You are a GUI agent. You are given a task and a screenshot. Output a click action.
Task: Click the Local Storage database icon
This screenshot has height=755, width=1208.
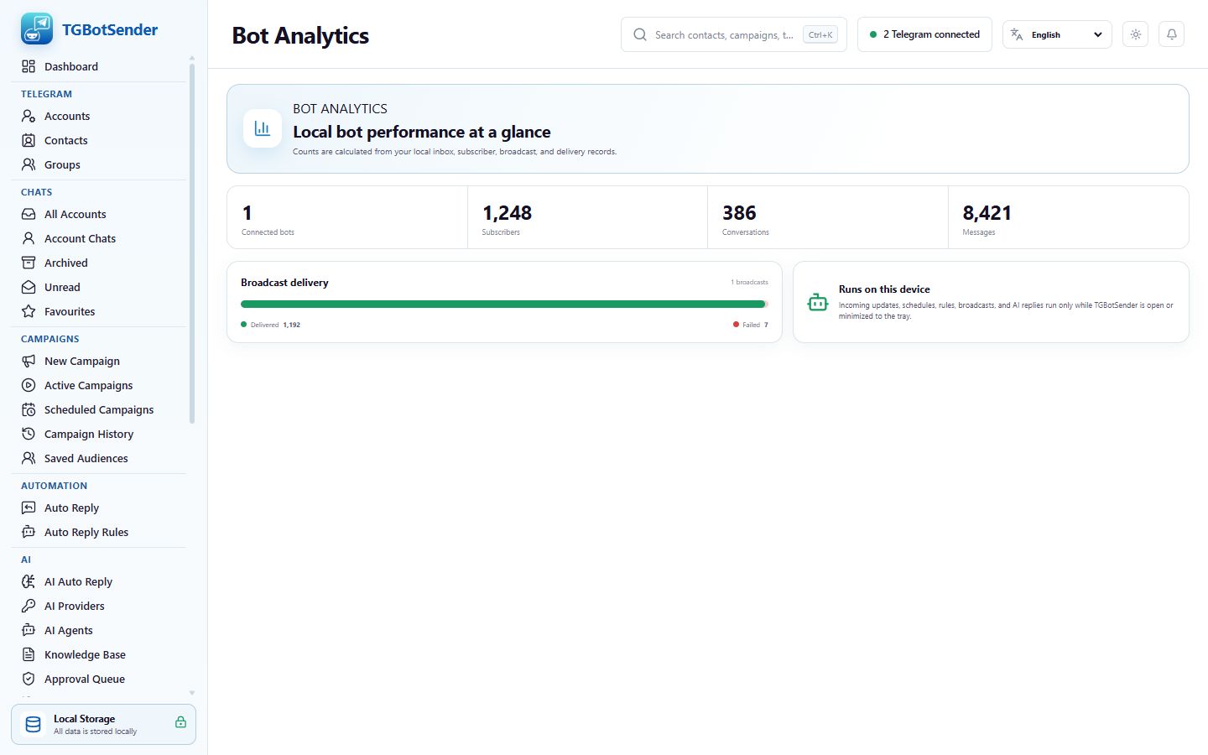[x=34, y=724]
